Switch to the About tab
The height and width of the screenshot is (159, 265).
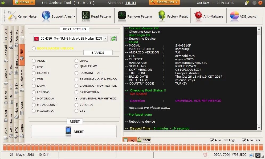tap(144, 140)
